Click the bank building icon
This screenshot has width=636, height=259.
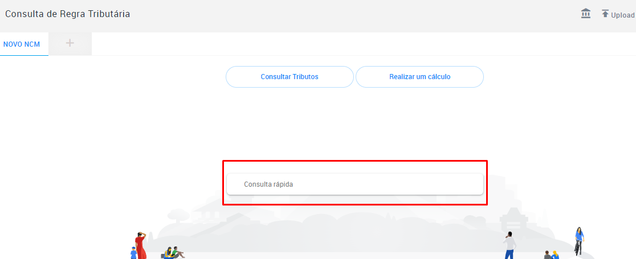(586, 14)
